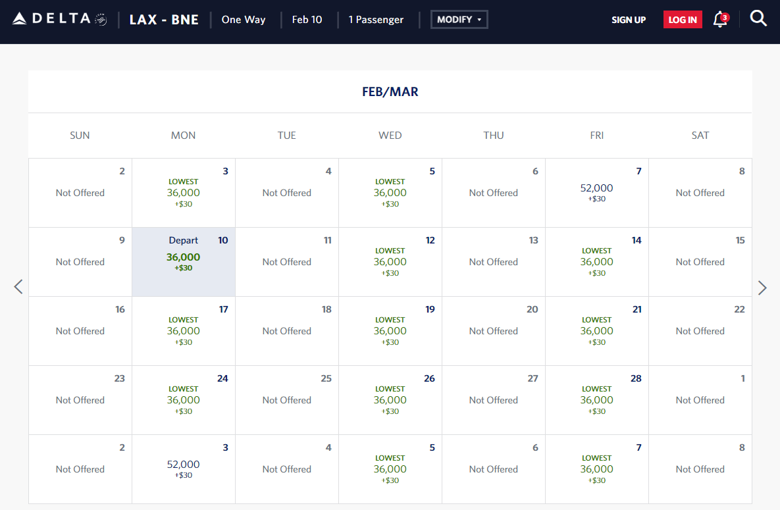Select the LAX - BNE route label
The height and width of the screenshot is (510, 780).
pos(164,20)
